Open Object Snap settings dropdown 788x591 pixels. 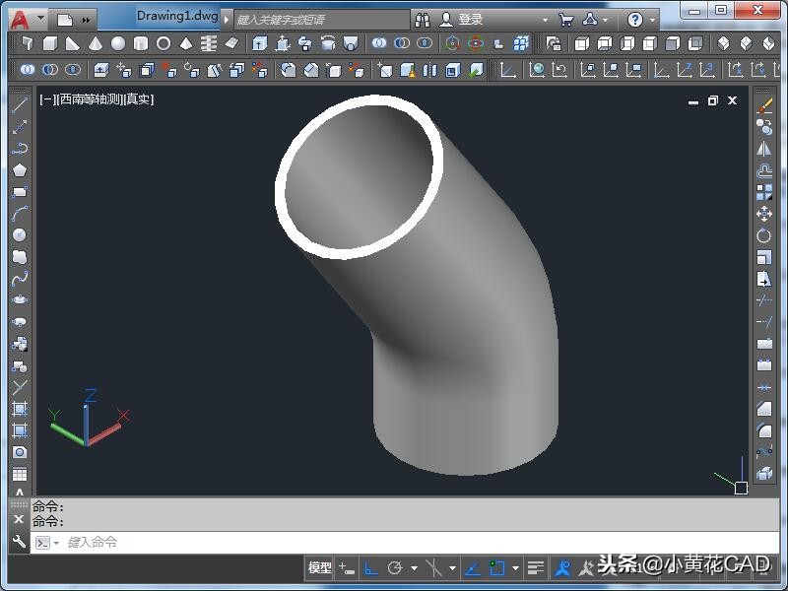[x=515, y=568]
